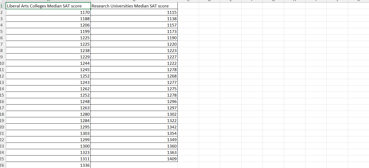The height and width of the screenshot is (168, 369).
Task: Click row header 1 to select the row
Action: click(x=2, y=6)
